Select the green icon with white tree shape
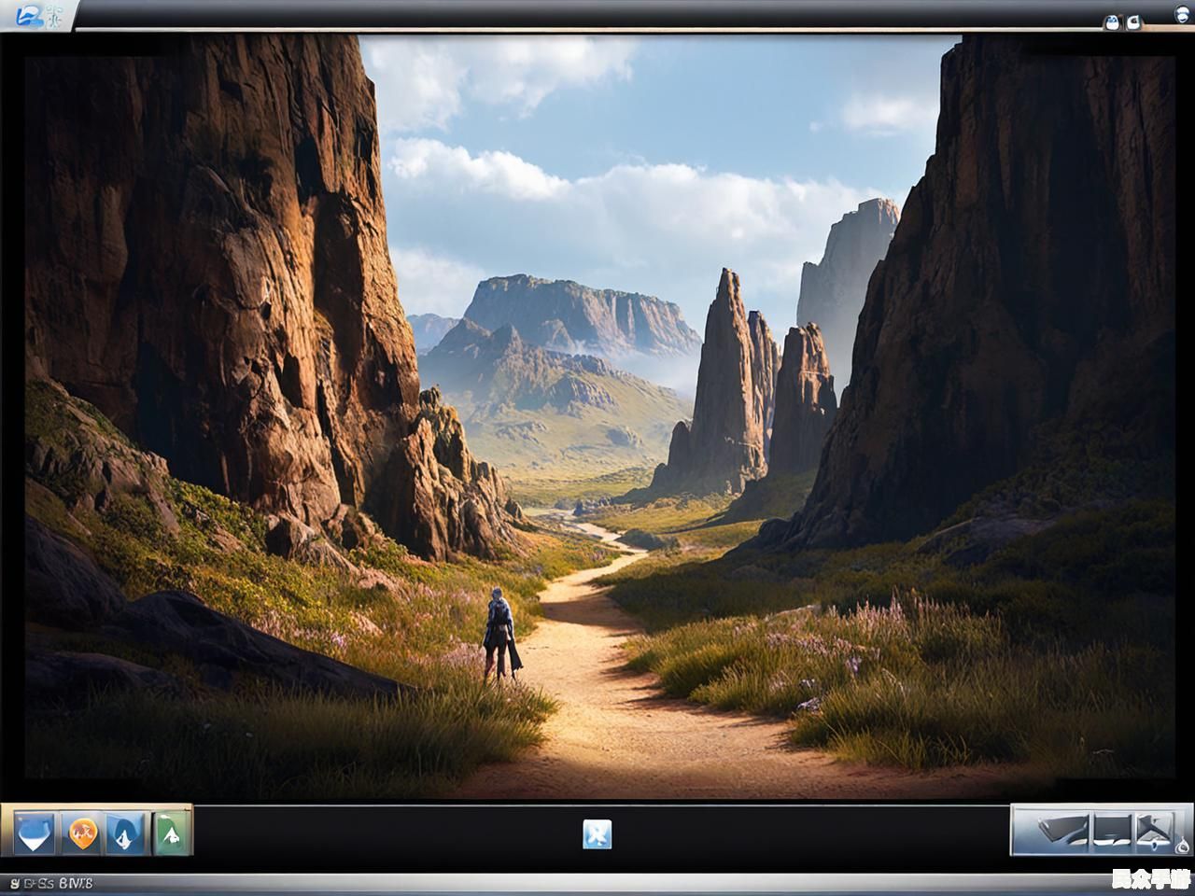1195x896 pixels. click(x=172, y=833)
